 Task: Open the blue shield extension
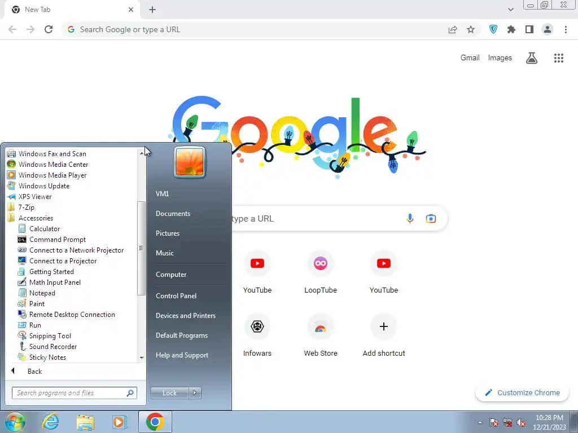click(x=493, y=29)
